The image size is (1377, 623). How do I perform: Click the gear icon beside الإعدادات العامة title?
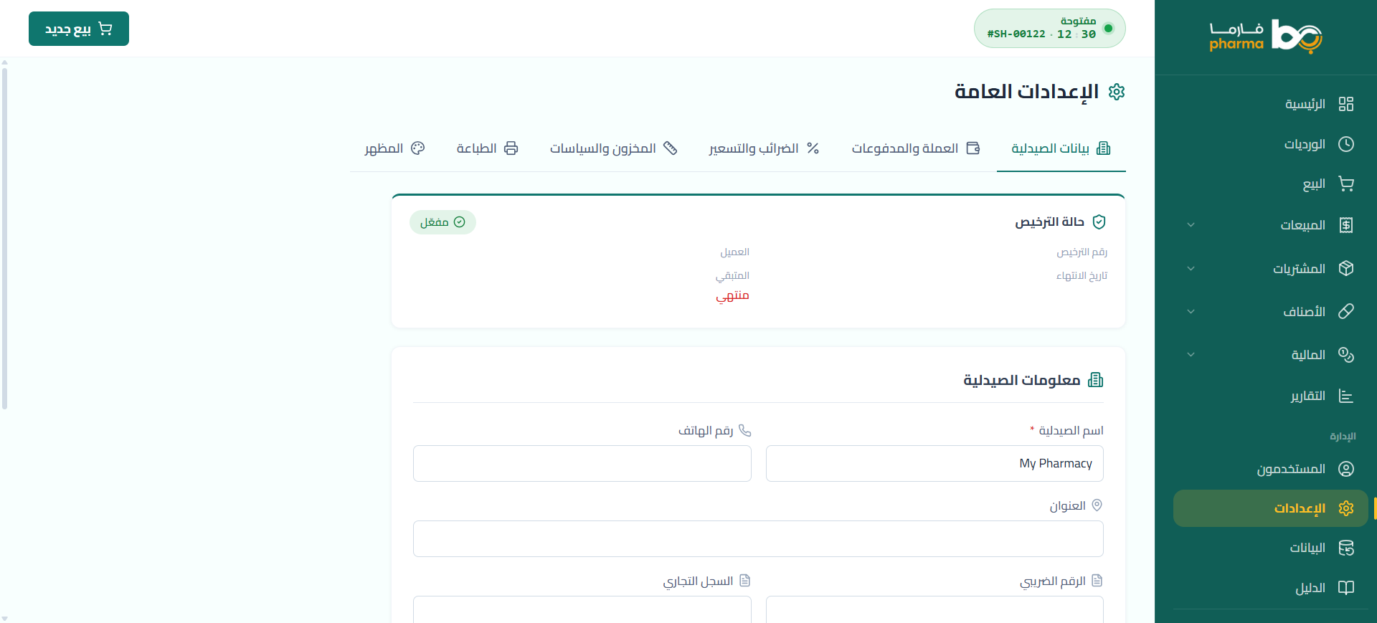[1117, 92]
